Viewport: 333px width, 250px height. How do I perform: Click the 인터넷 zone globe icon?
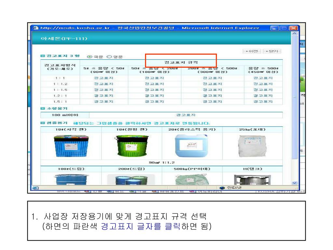(222, 188)
